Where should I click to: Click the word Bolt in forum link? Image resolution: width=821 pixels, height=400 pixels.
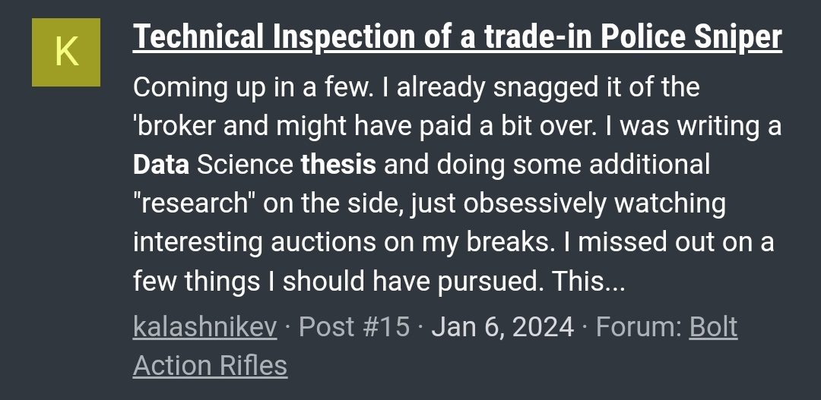[x=713, y=327]
